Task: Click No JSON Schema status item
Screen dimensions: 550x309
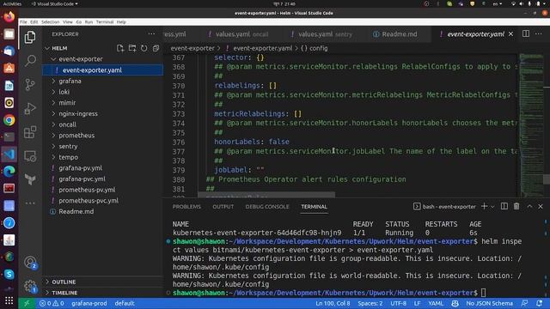Action: (x=489, y=303)
